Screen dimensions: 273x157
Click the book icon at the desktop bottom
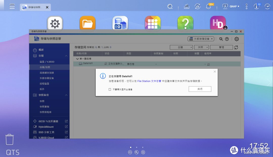(143, 152)
